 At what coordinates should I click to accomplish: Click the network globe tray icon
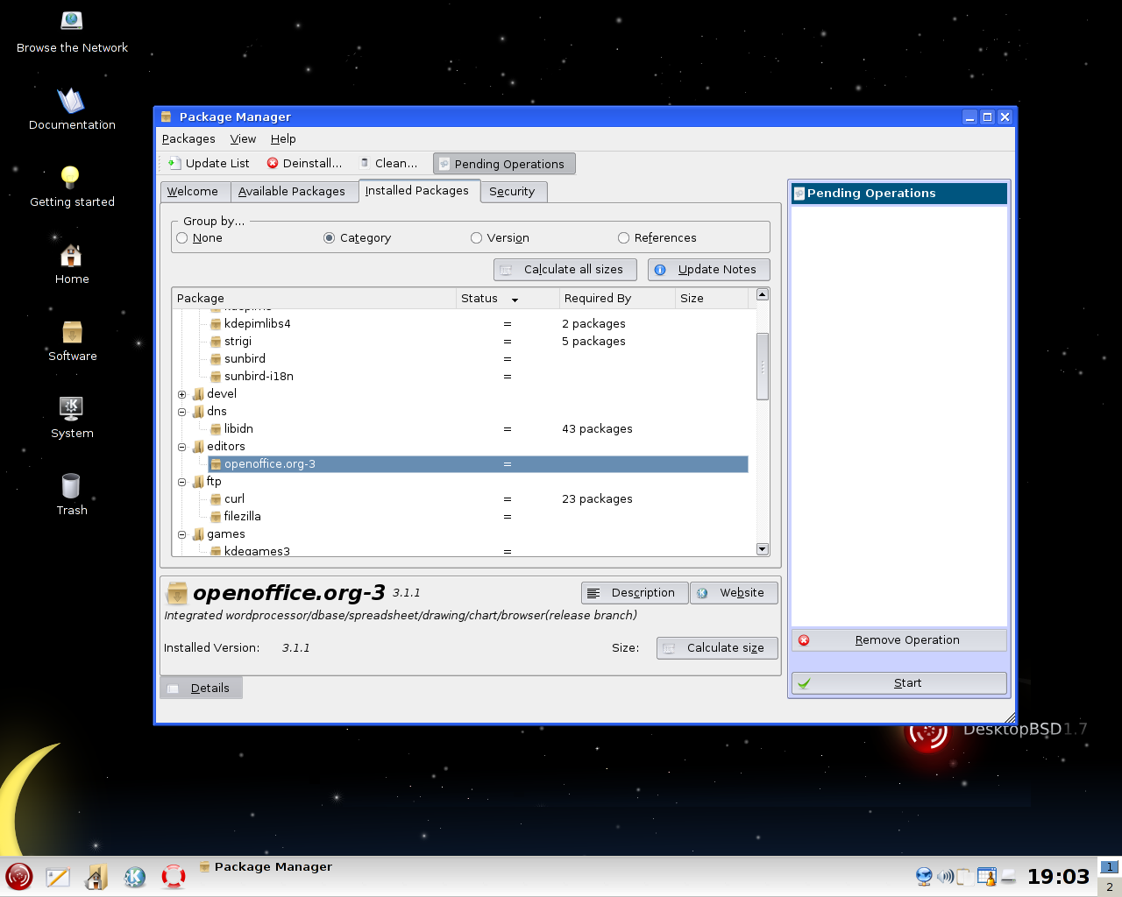(924, 876)
